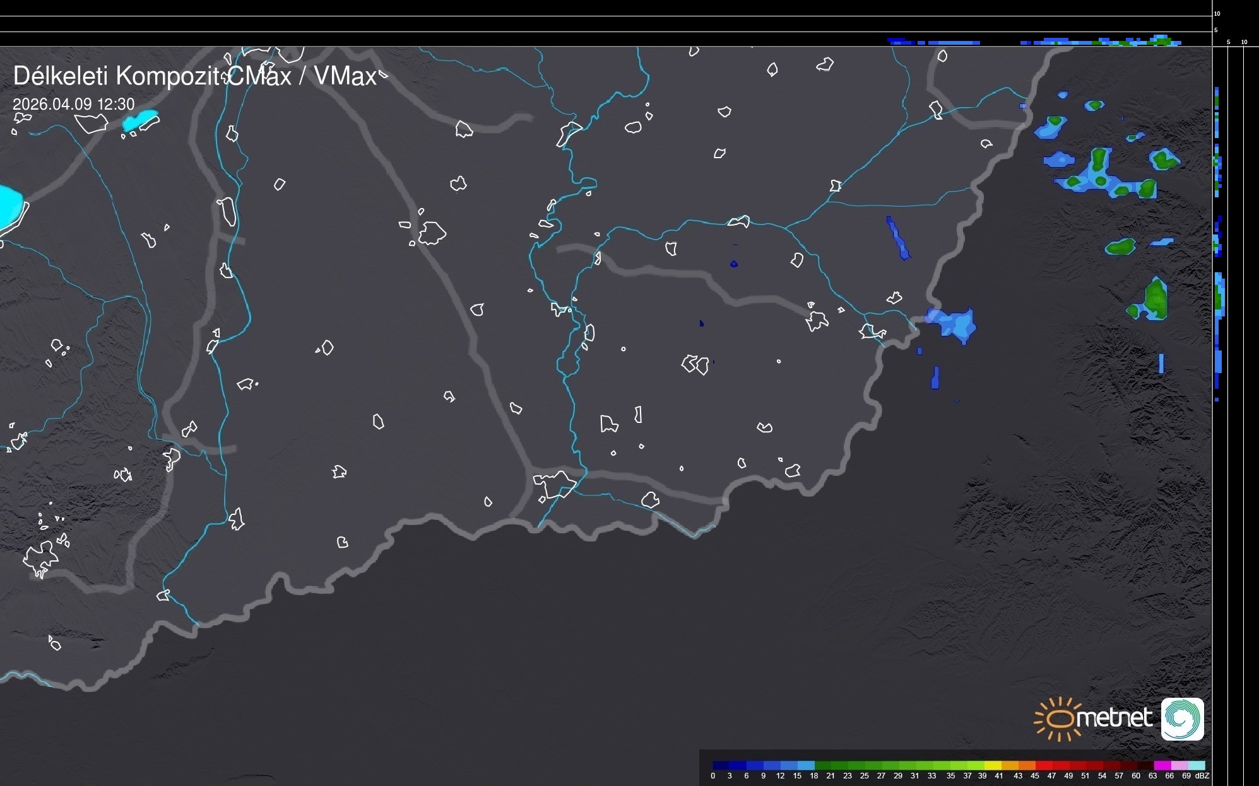The width and height of the screenshot is (1259, 786).
Task: Click the metnet wordmark text
Action: point(1114,718)
